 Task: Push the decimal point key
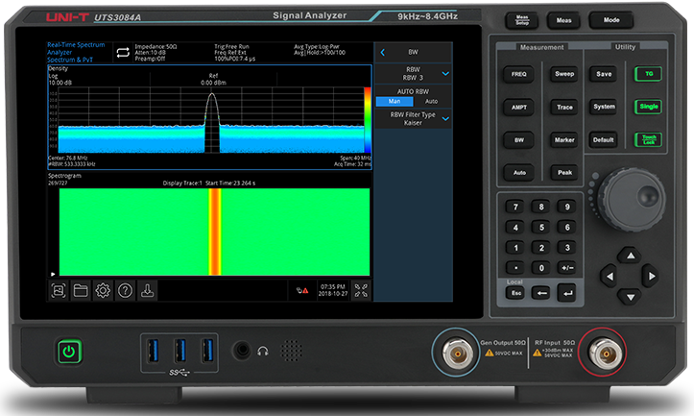point(515,268)
